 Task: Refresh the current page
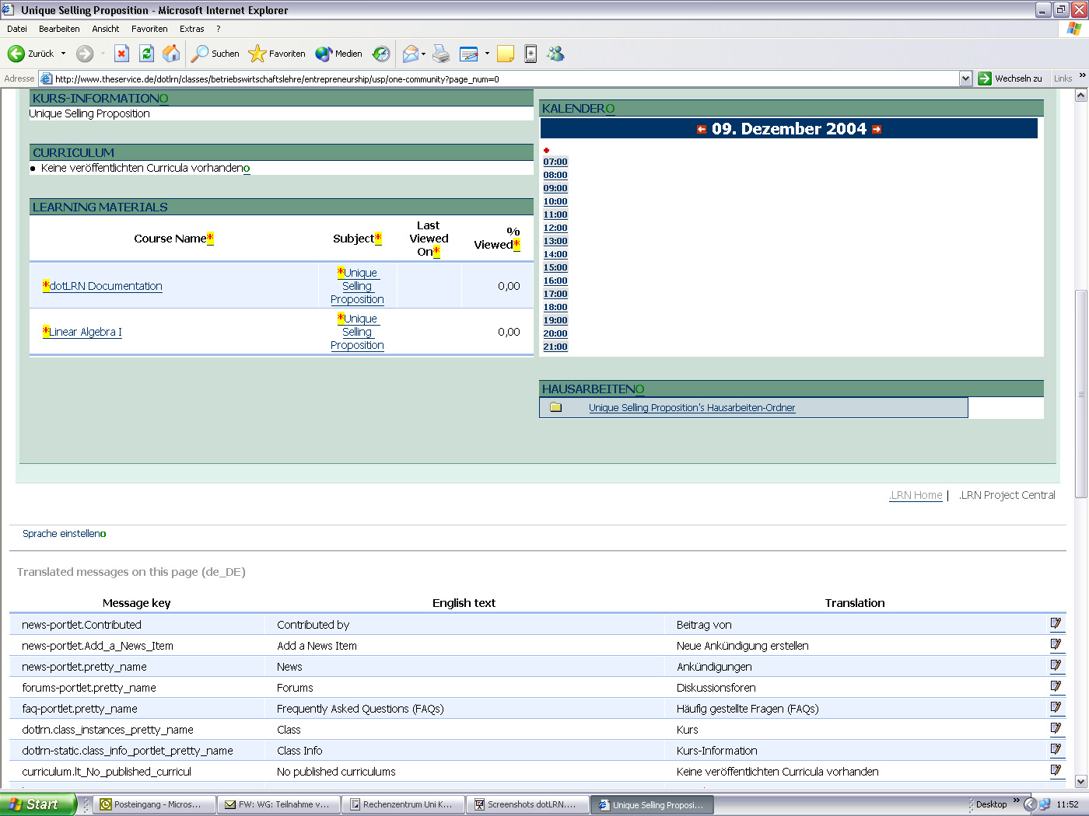coord(147,54)
